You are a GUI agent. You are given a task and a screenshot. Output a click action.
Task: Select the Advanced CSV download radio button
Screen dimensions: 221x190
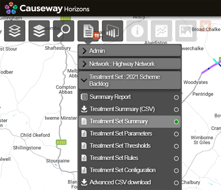point(176,183)
